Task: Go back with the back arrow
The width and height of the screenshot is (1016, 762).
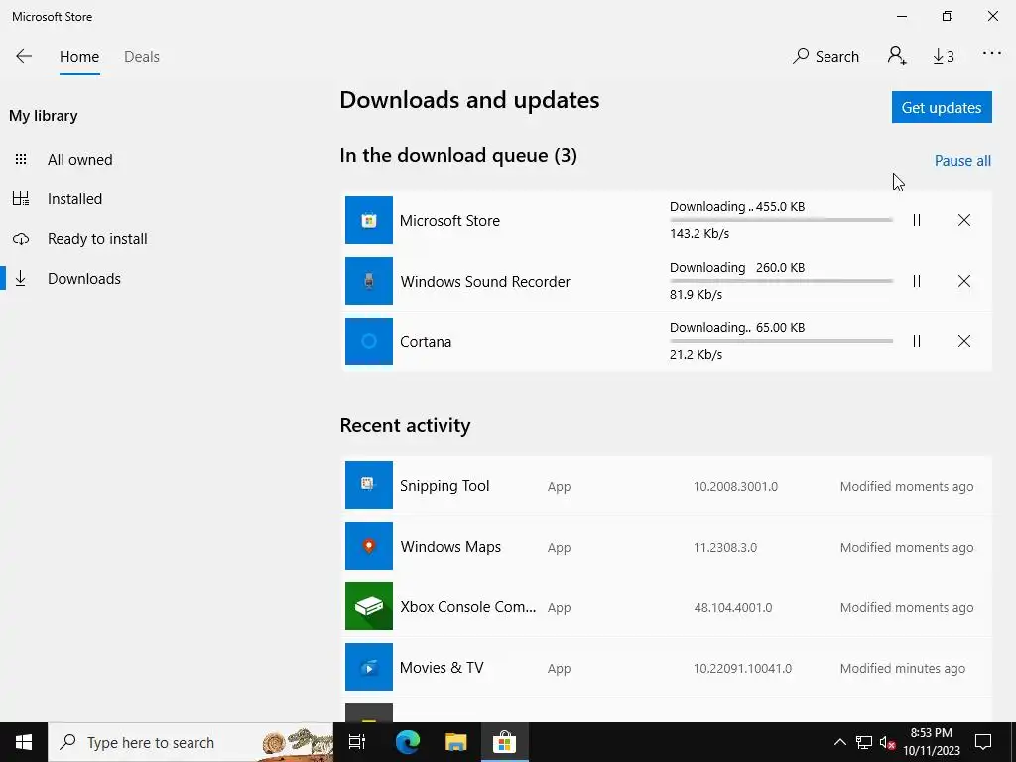Action: pos(24,56)
